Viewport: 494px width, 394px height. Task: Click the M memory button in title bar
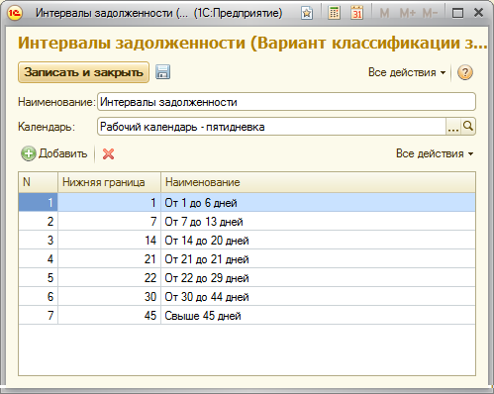(384, 13)
